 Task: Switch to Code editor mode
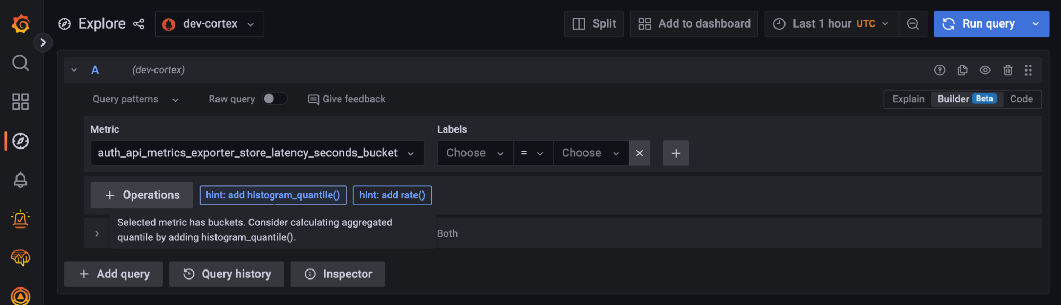click(x=1021, y=99)
